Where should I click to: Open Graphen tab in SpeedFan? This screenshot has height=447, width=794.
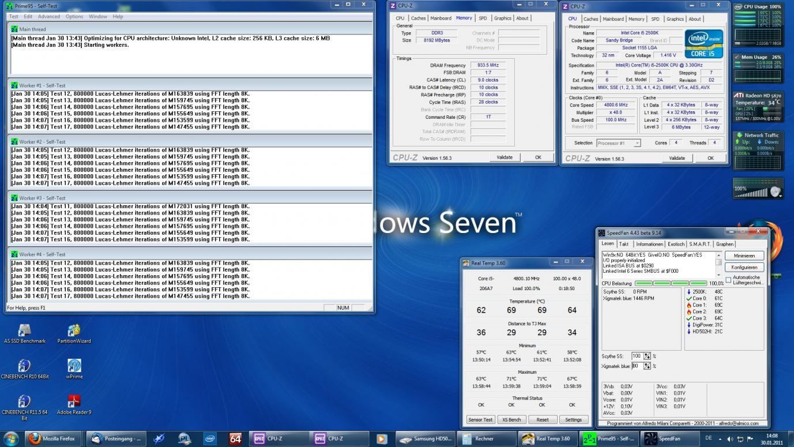725,244
